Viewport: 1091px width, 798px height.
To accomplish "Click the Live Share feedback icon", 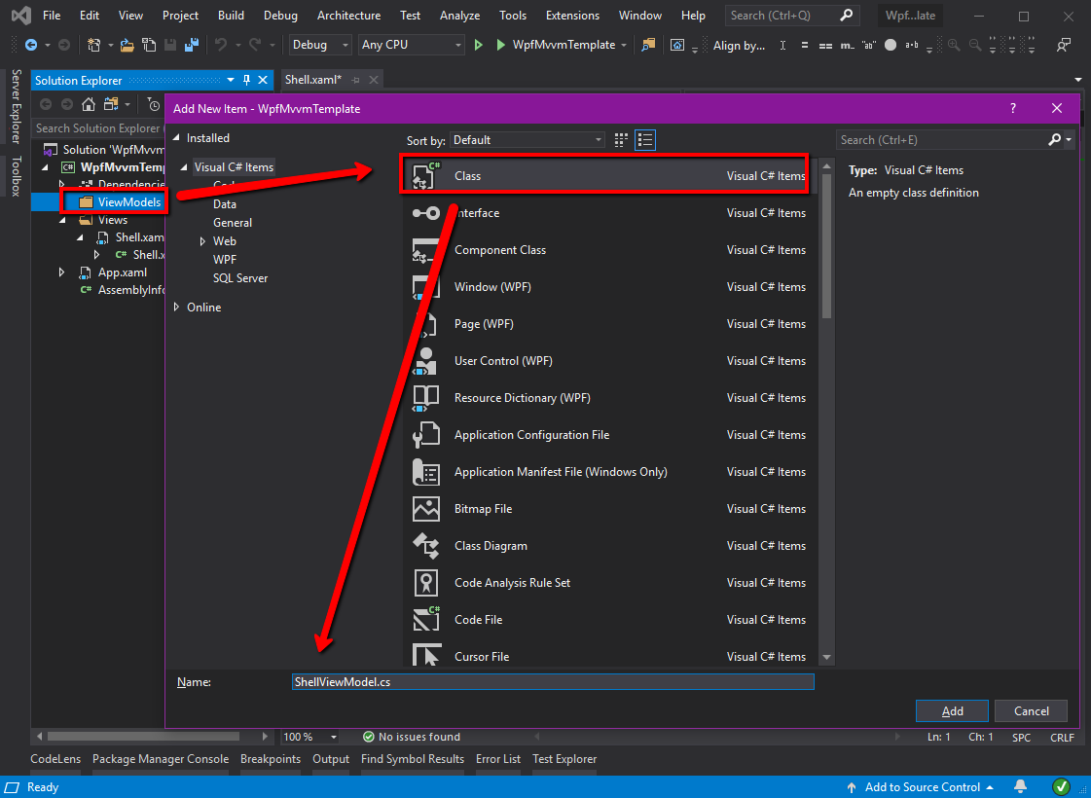I will pyautogui.click(x=1063, y=45).
